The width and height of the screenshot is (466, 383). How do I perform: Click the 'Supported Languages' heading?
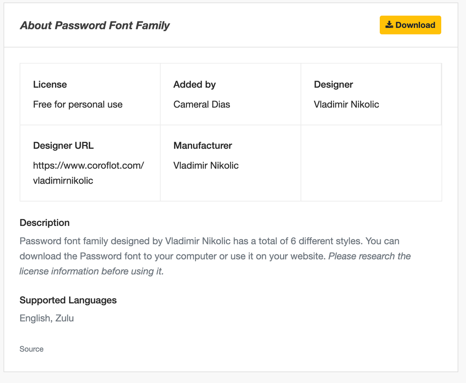pos(68,300)
